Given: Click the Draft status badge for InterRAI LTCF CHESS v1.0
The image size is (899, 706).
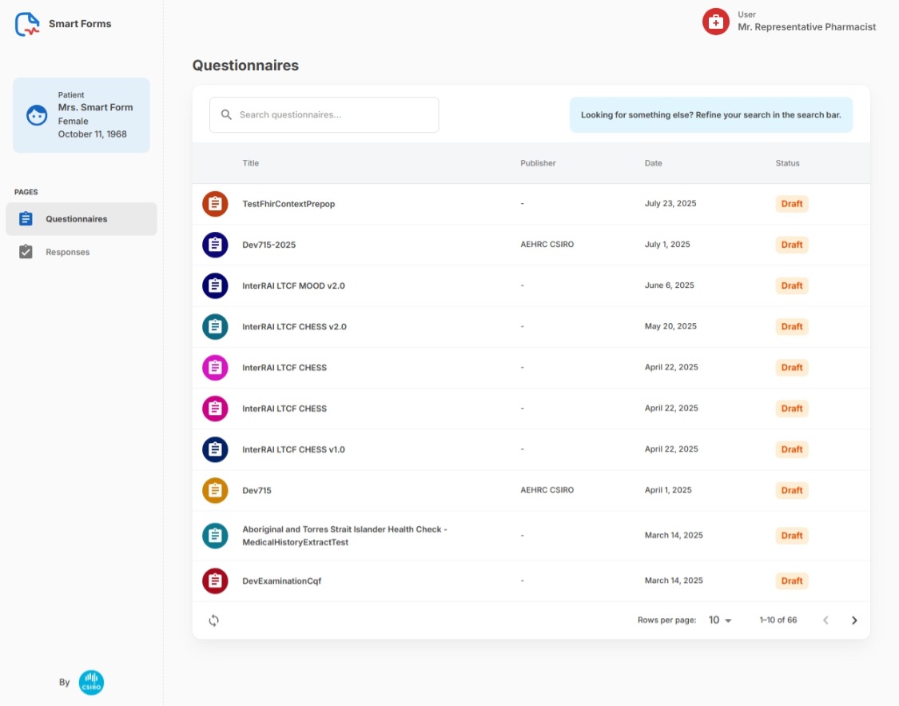Looking at the screenshot, I should click(791, 449).
